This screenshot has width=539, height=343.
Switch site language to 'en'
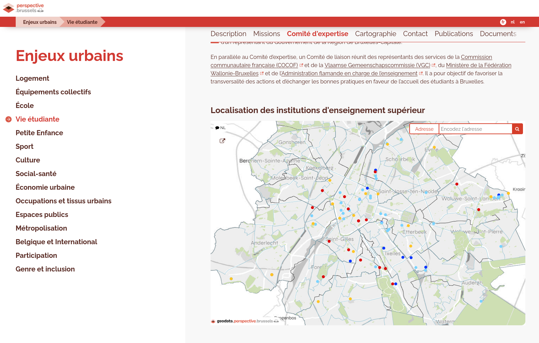522,22
